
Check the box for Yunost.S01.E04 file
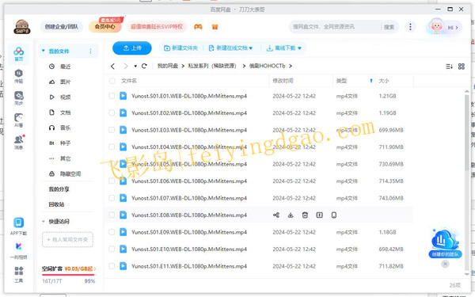point(112,147)
